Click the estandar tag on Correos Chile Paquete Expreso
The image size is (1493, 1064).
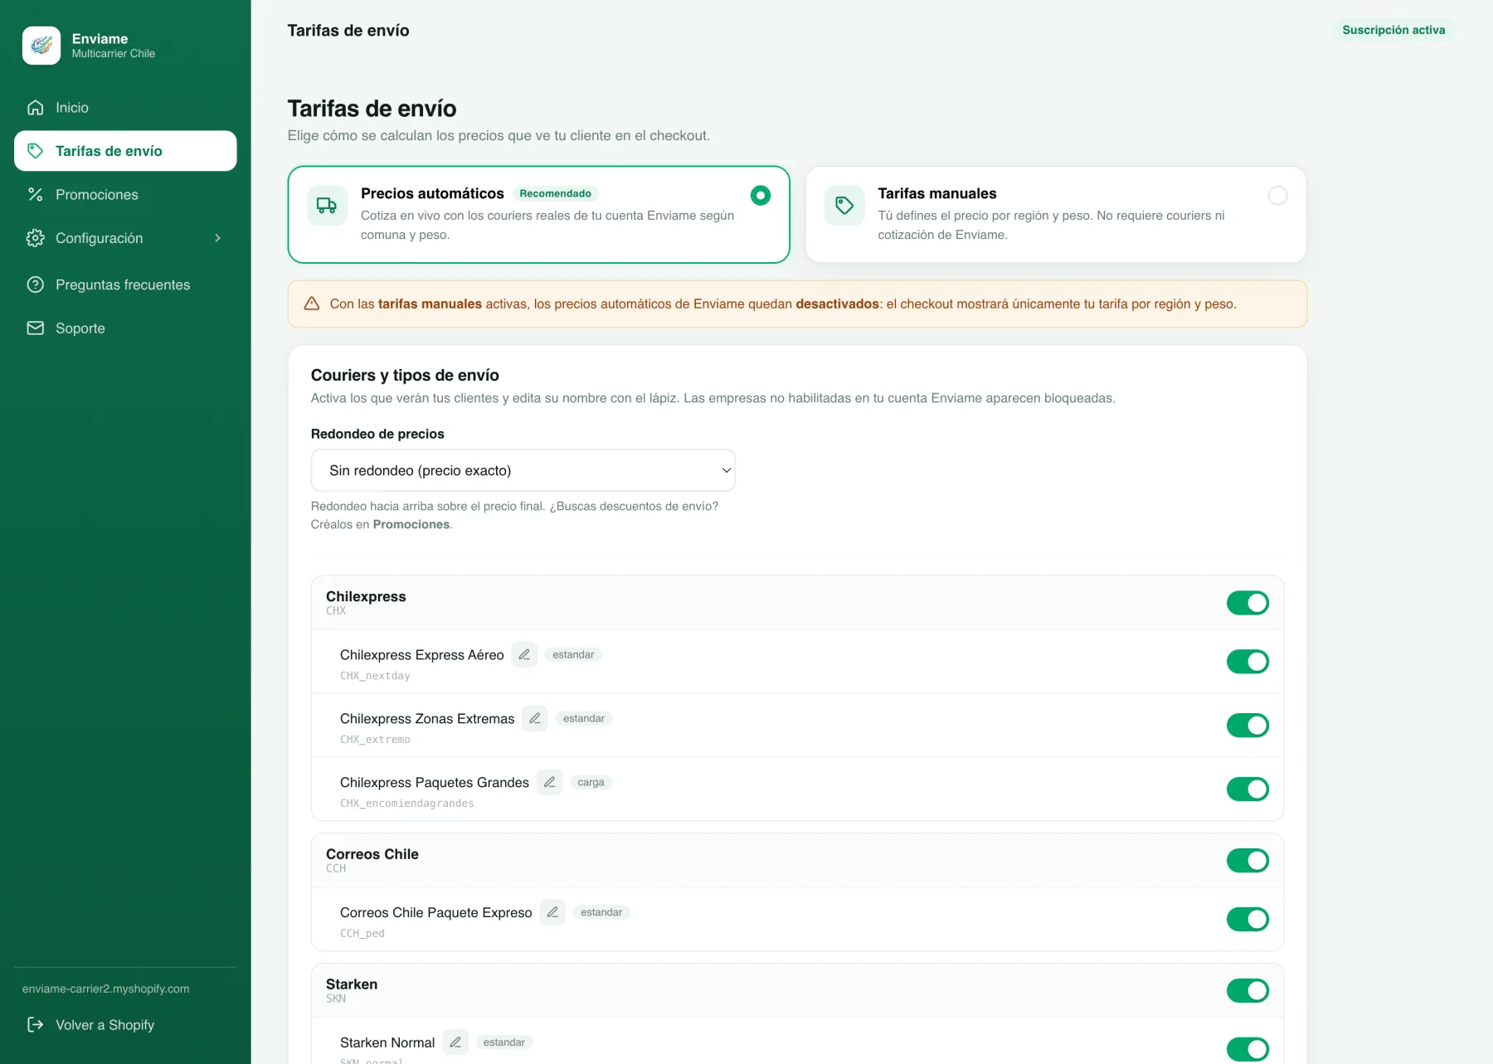click(601, 912)
